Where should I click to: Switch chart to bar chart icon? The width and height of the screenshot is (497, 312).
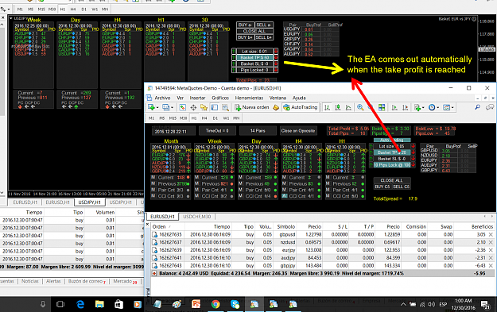[x=327, y=108]
